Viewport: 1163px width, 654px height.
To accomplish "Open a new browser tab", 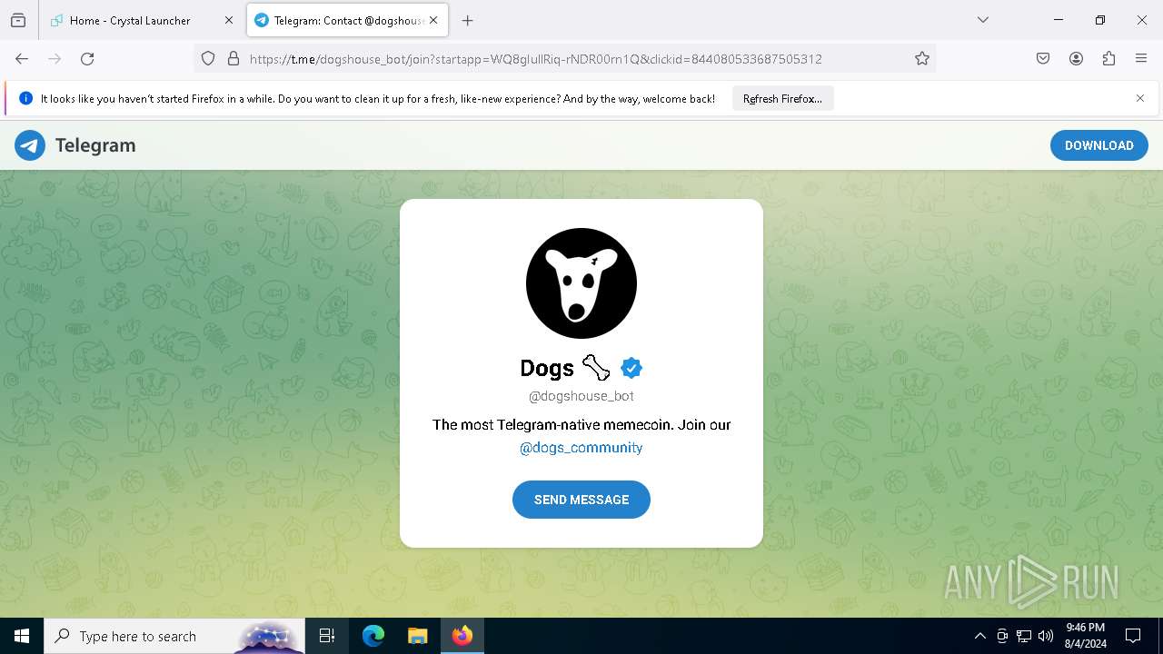I will (x=467, y=20).
